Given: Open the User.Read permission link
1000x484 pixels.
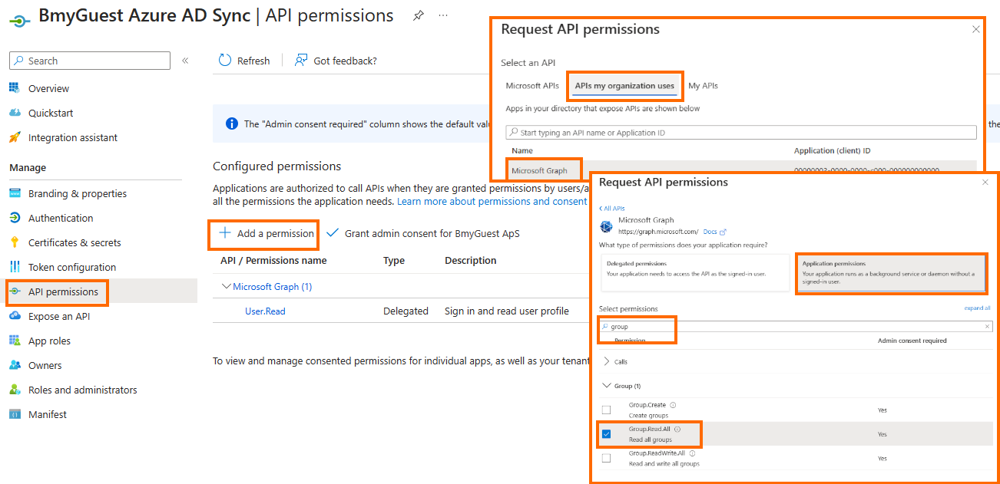Looking at the screenshot, I should pyautogui.click(x=265, y=311).
